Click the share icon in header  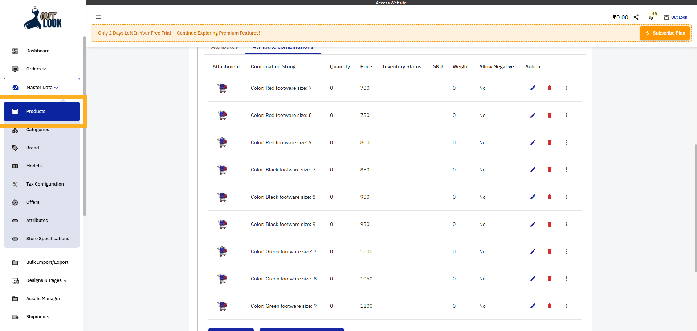click(636, 17)
